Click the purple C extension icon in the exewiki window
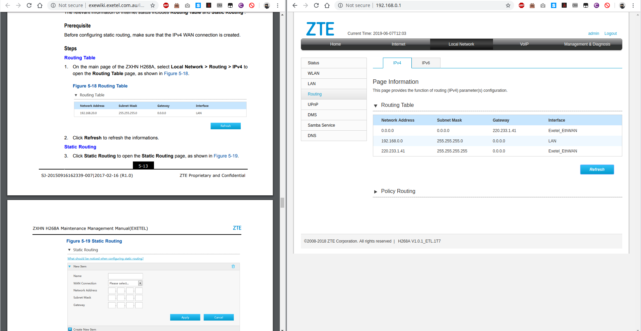 point(241,5)
